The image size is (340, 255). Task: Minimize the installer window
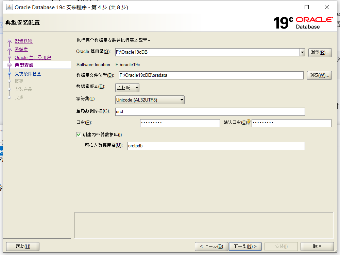click(x=287, y=7)
